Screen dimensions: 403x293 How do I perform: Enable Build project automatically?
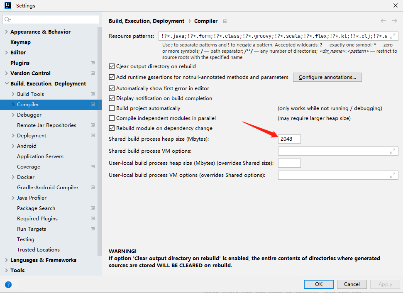112,108
